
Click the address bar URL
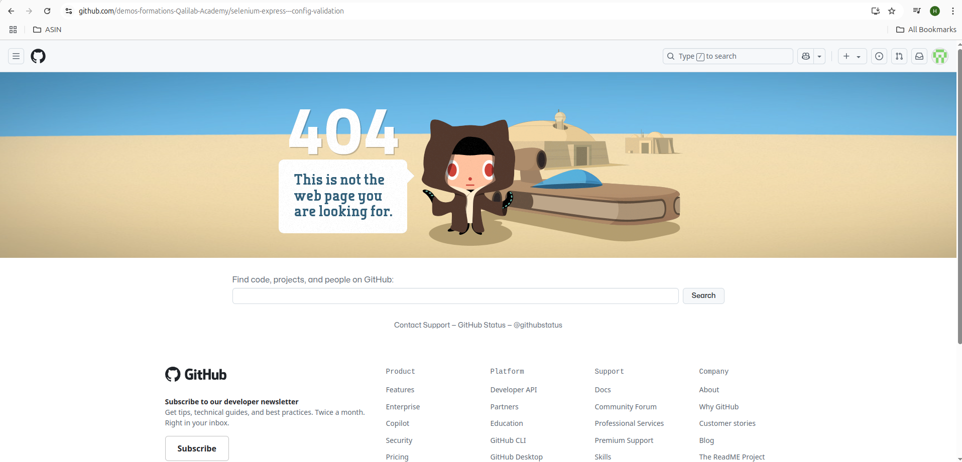211,11
